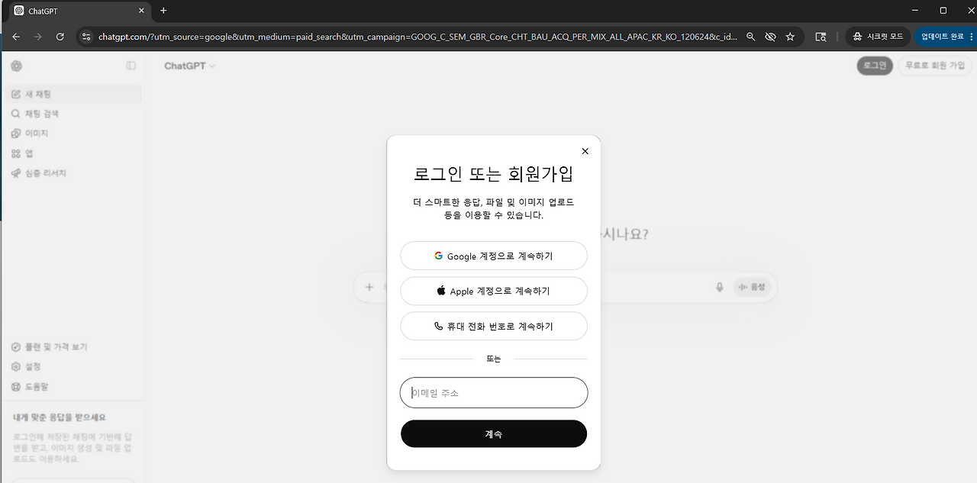Image resolution: width=977 pixels, height=483 pixels.
Task: Click update complete (업데이트 완료) button
Action: click(942, 36)
